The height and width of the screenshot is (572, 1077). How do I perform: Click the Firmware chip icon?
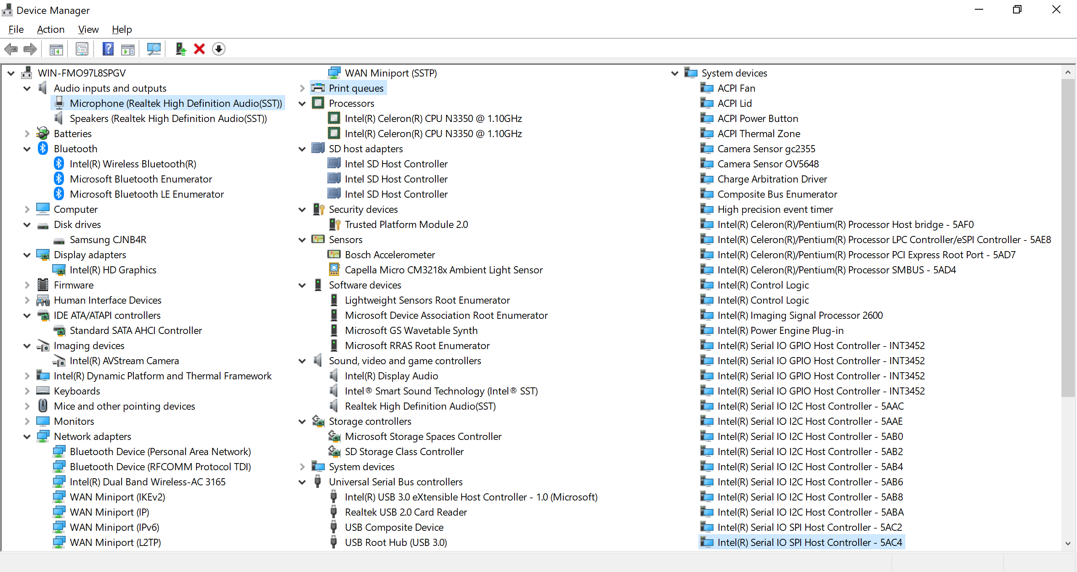(43, 285)
